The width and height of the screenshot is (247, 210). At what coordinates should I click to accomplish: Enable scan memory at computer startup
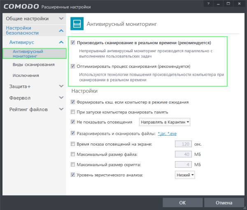73,112
